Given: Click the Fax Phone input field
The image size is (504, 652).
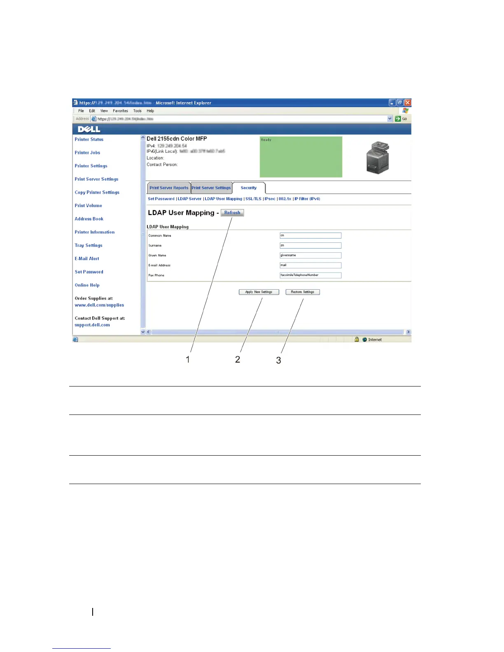Looking at the screenshot, I should click(310, 275).
